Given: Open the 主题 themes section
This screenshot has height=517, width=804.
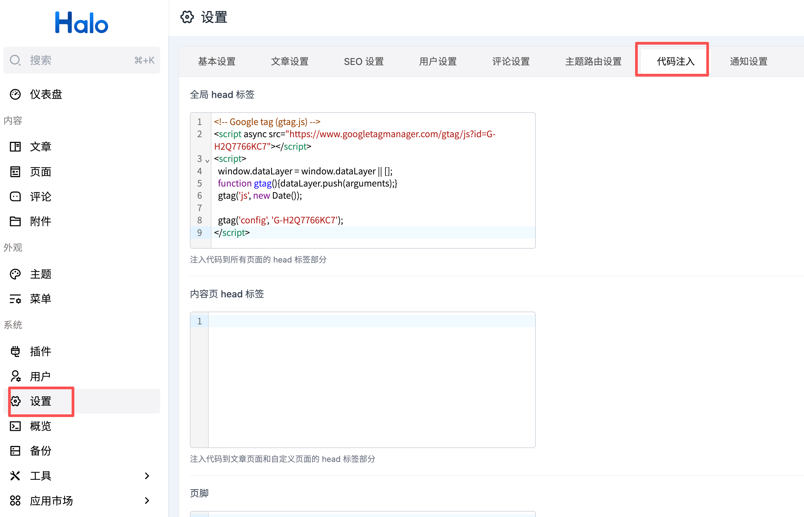Looking at the screenshot, I should (15, 274).
